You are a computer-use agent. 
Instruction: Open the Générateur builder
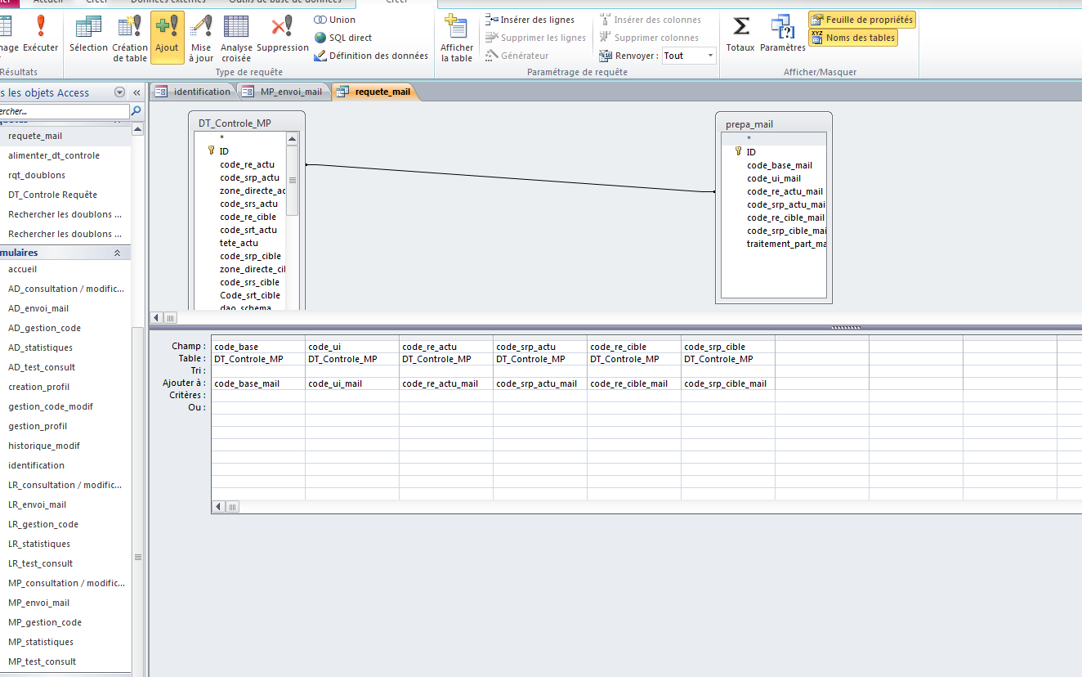(516, 56)
